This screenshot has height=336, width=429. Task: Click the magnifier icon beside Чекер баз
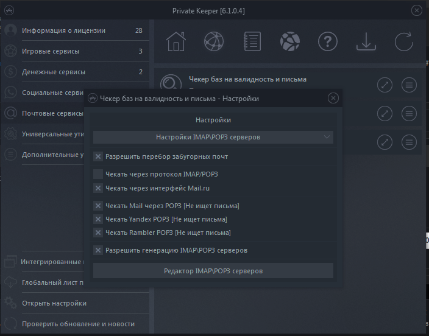[171, 84]
